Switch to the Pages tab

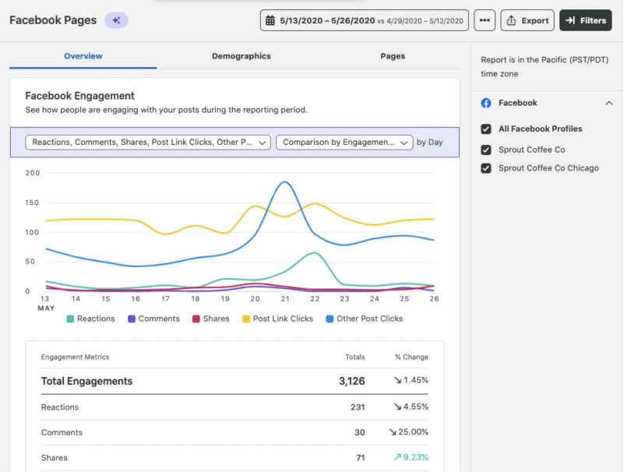tap(393, 56)
